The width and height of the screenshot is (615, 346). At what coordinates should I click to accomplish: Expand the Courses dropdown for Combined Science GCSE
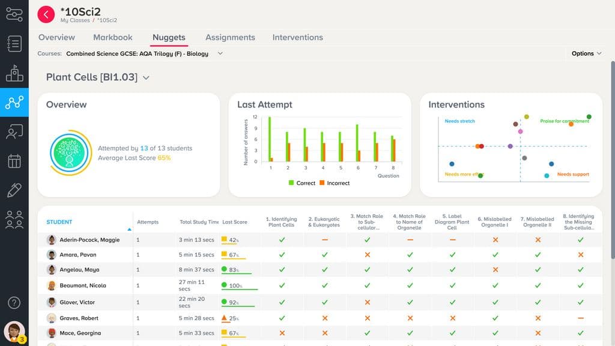click(220, 53)
